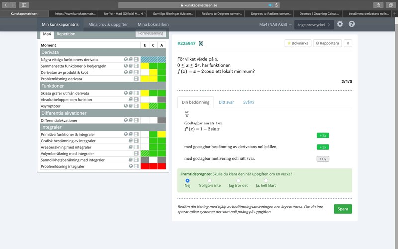This screenshot has width=398, height=249.
Task: Open book icon for Absolutbeloppet som funktion
Action: [x=131, y=100]
